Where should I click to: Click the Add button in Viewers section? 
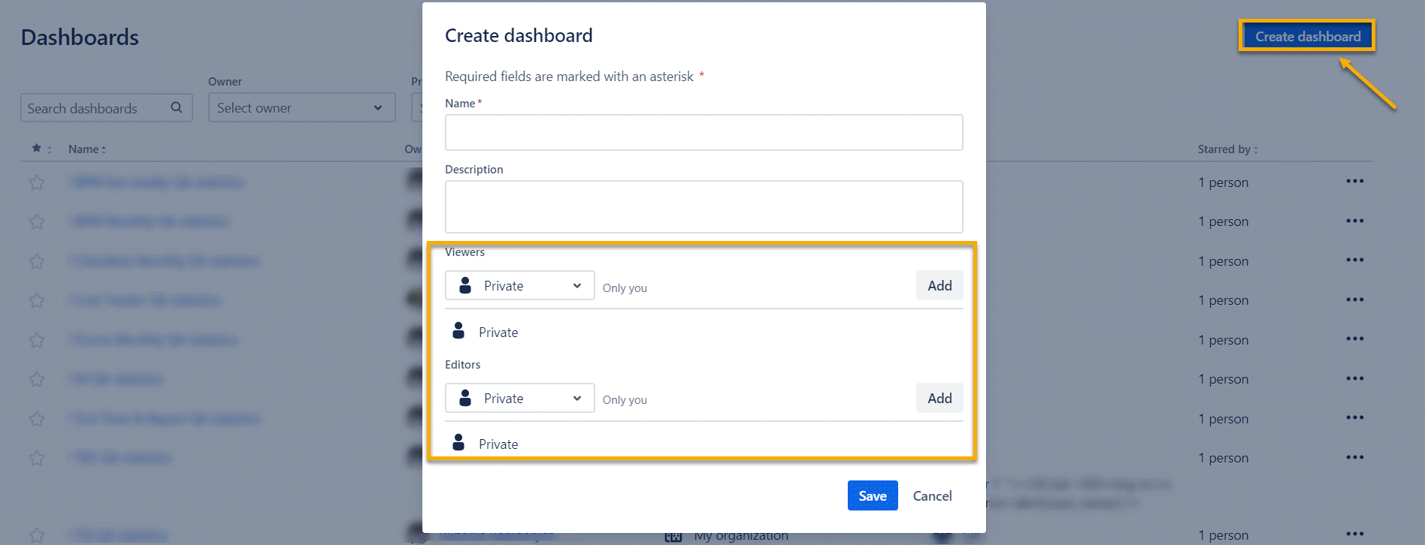coord(939,285)
